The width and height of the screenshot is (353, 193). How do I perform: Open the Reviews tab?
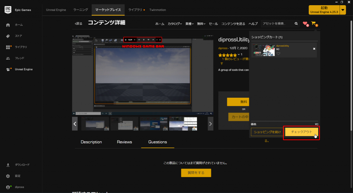click(x=124, y=142)
